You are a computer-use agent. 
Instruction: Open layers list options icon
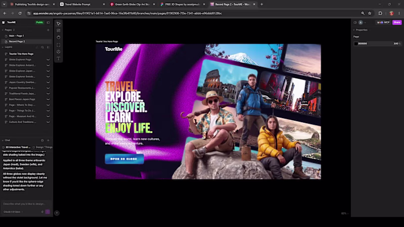point(48,47)
